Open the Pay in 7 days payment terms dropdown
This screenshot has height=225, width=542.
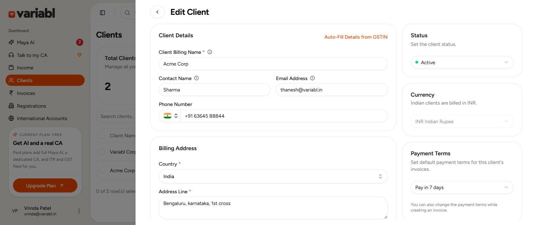coord(462,187)
